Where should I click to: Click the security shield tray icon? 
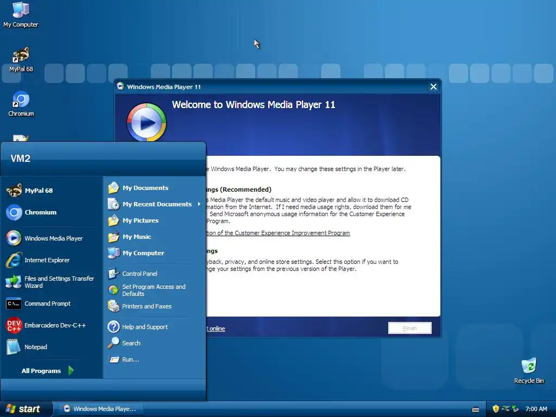click(x=496, y=409)
